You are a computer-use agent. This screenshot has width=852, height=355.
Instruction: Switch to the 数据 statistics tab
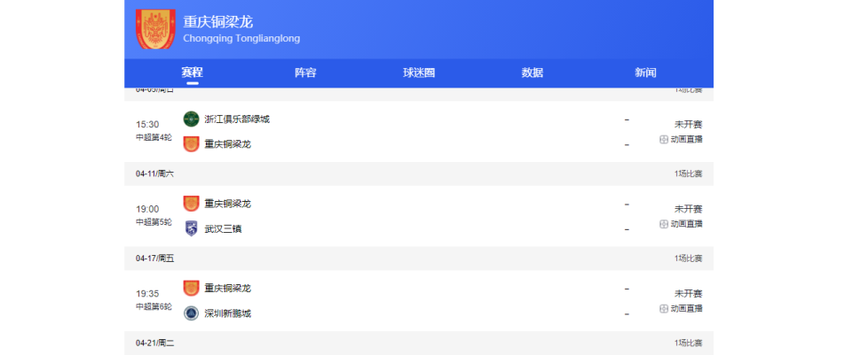[x=532, y=73]
